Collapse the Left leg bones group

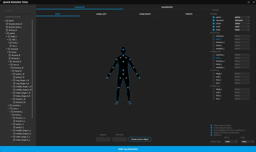click(x=211, y=70)
